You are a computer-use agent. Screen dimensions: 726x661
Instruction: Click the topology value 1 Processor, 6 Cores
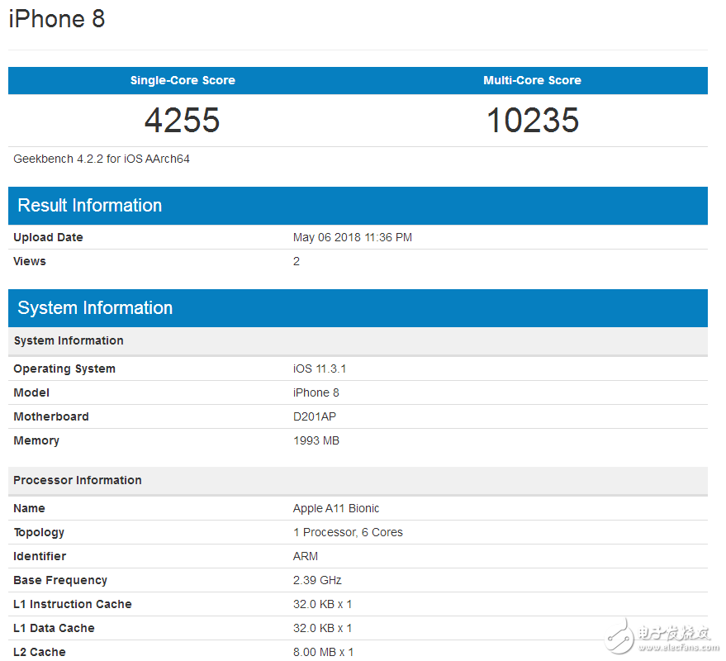348,532
